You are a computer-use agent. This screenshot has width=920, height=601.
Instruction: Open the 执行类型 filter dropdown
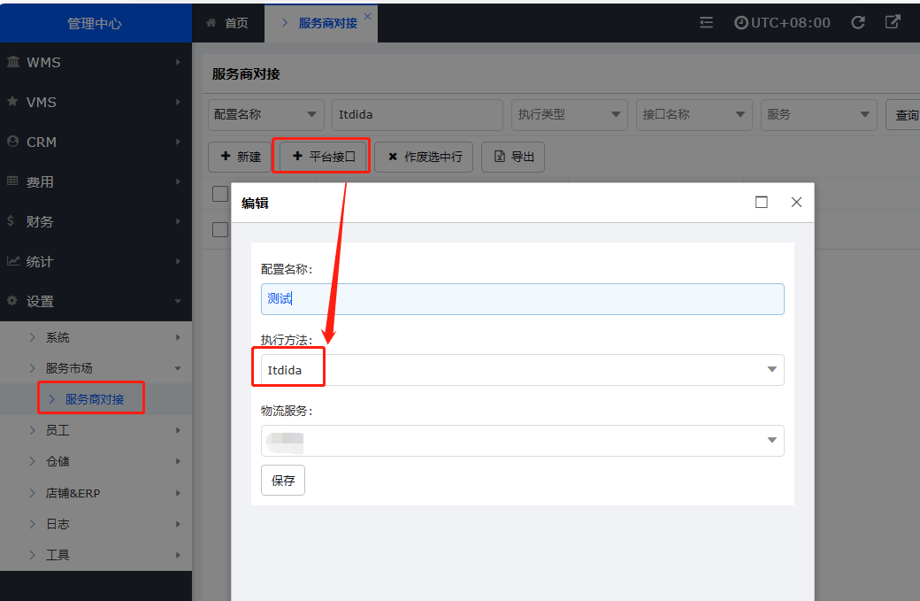[570, 114]
